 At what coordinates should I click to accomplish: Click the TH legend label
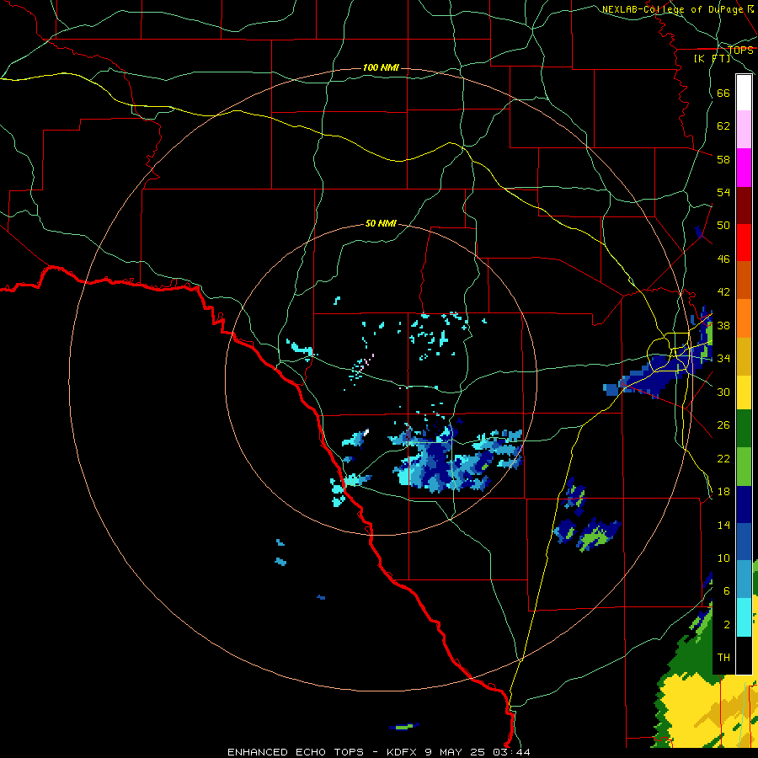(x=723, y=658)
